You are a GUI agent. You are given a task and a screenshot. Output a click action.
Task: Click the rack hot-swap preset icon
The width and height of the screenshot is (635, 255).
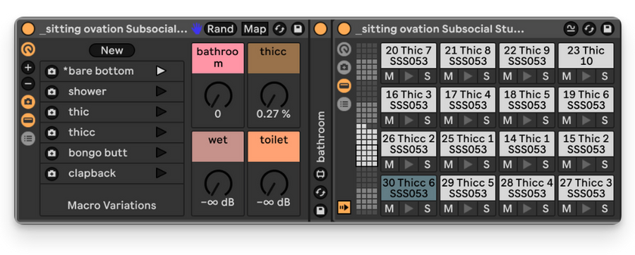pyautogui.click(x=279, y=29)
